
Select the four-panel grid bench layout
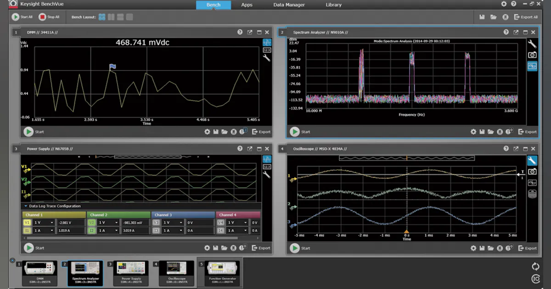point(101,17)
